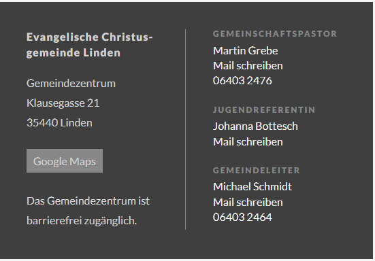Click Mail schreiben under Michael Schmidt
The width and height of the screenshot is (375, 261).
[x=248, y=203]
